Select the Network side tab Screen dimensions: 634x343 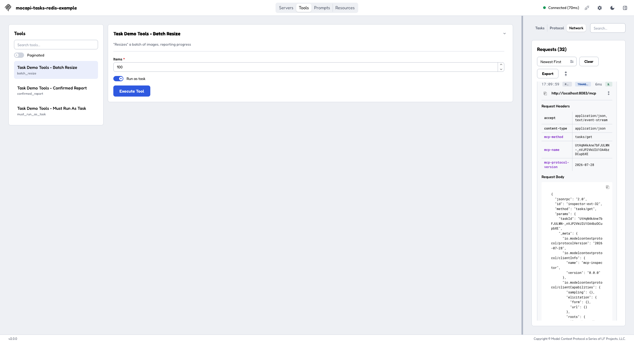point(576,28)
